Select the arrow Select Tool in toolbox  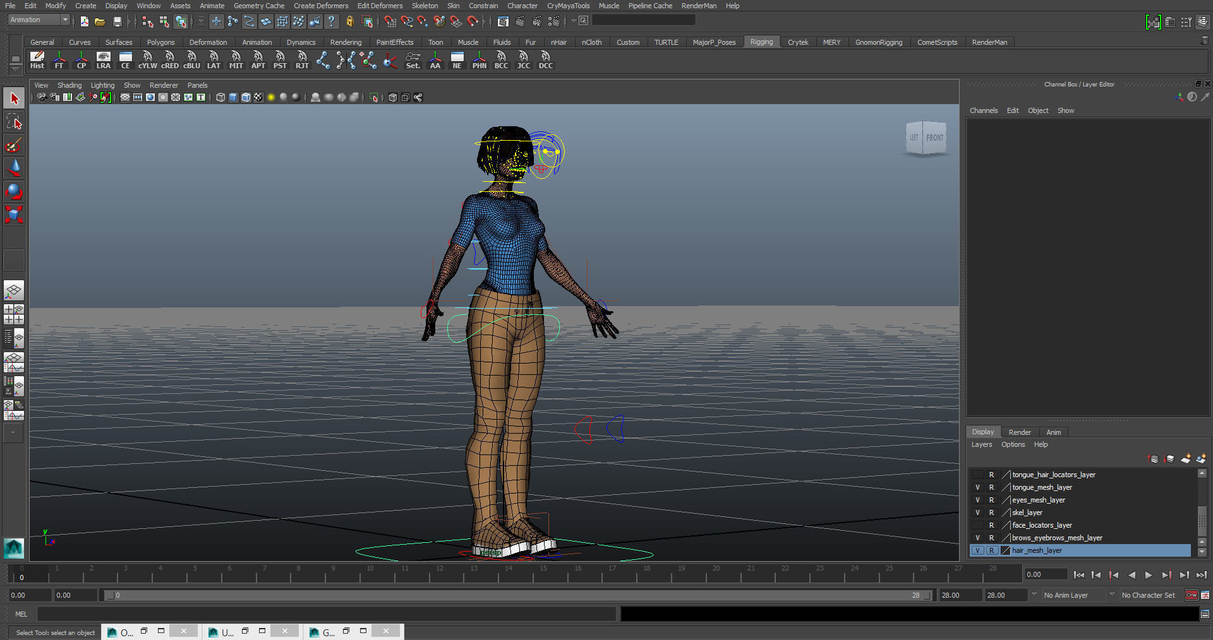[x=14, y=98]
